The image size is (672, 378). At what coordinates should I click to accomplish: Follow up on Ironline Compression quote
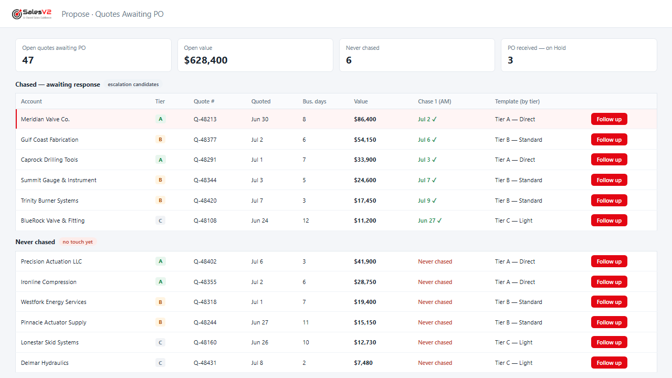click(609, 282)
